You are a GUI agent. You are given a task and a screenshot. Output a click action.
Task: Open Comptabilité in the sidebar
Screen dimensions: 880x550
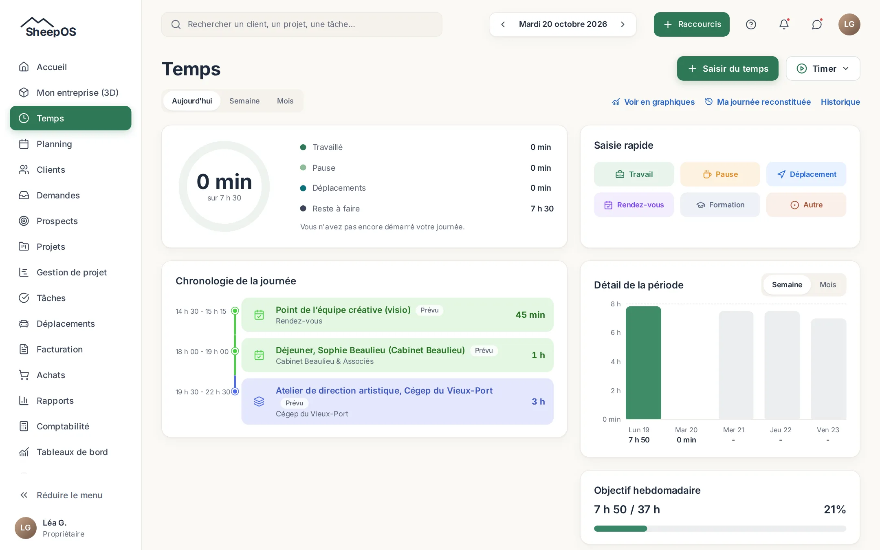click(70, 426)
